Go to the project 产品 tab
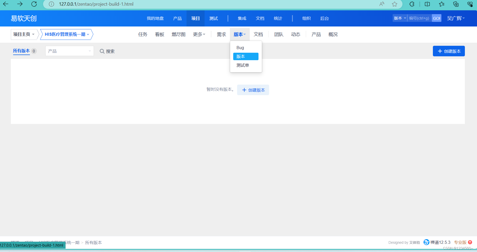The height and width of the screenshot is (252, 477). point(316,34)
